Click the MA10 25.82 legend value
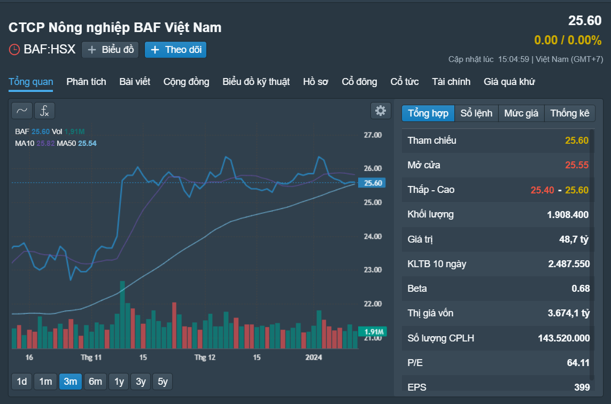The width and height of the screenshot is (611, 404). tap(45, 143)
